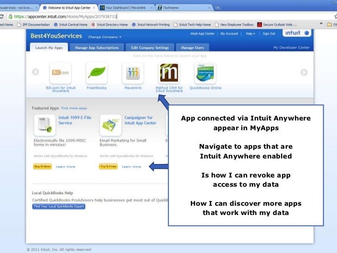Launch the Bill.com app icon
Viewport: 337px width, 253px height.
click(60, 73)
